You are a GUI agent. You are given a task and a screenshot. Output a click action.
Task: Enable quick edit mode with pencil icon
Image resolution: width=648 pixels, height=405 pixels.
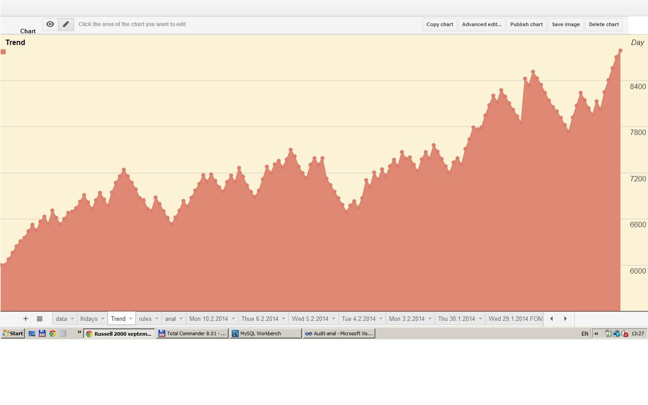click(66, 24)
